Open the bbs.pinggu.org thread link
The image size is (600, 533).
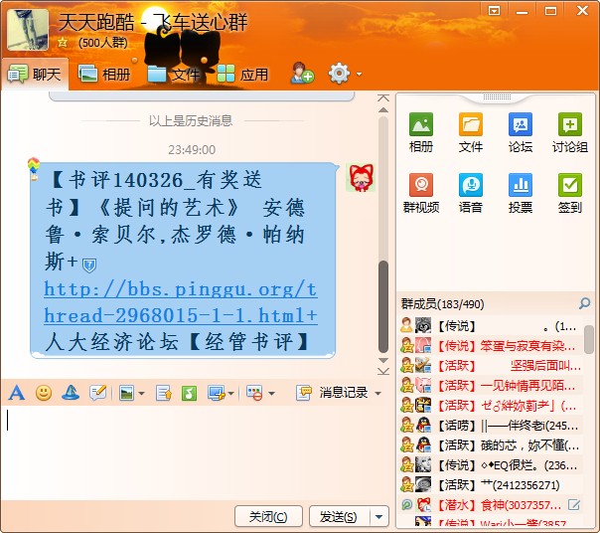click(x=181, y=302)
